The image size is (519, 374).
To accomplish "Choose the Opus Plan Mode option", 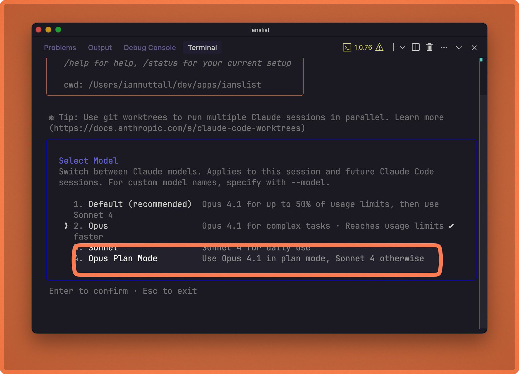I will [x=249, y=259].
